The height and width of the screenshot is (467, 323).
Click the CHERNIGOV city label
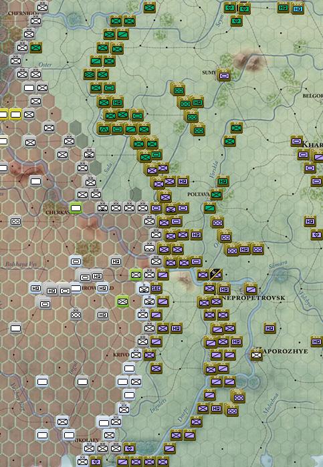23,13
